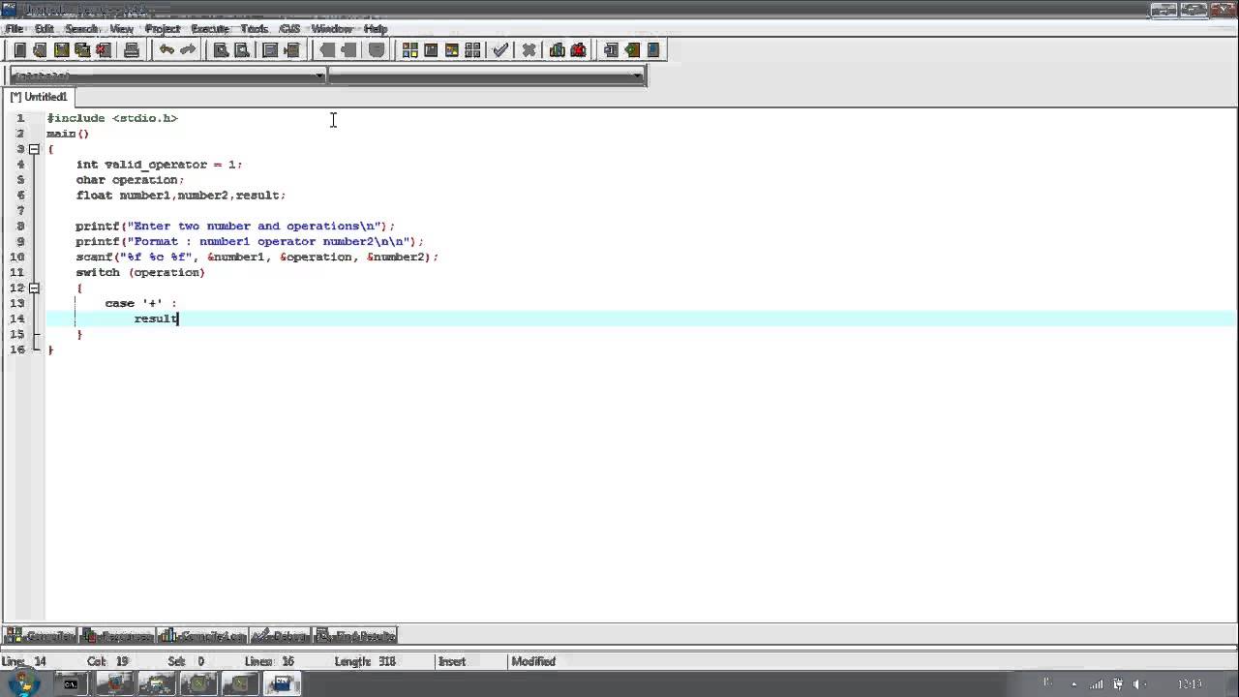The width and height of the screenshot is (1239, 697).
Task: Undo the last edit via toolbar
Action: 166,50
